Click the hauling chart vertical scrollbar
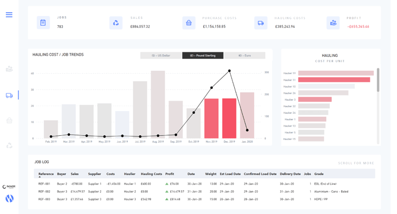This screenshot has height=214, width=397. pyautogui.click(x=378, y=80)
